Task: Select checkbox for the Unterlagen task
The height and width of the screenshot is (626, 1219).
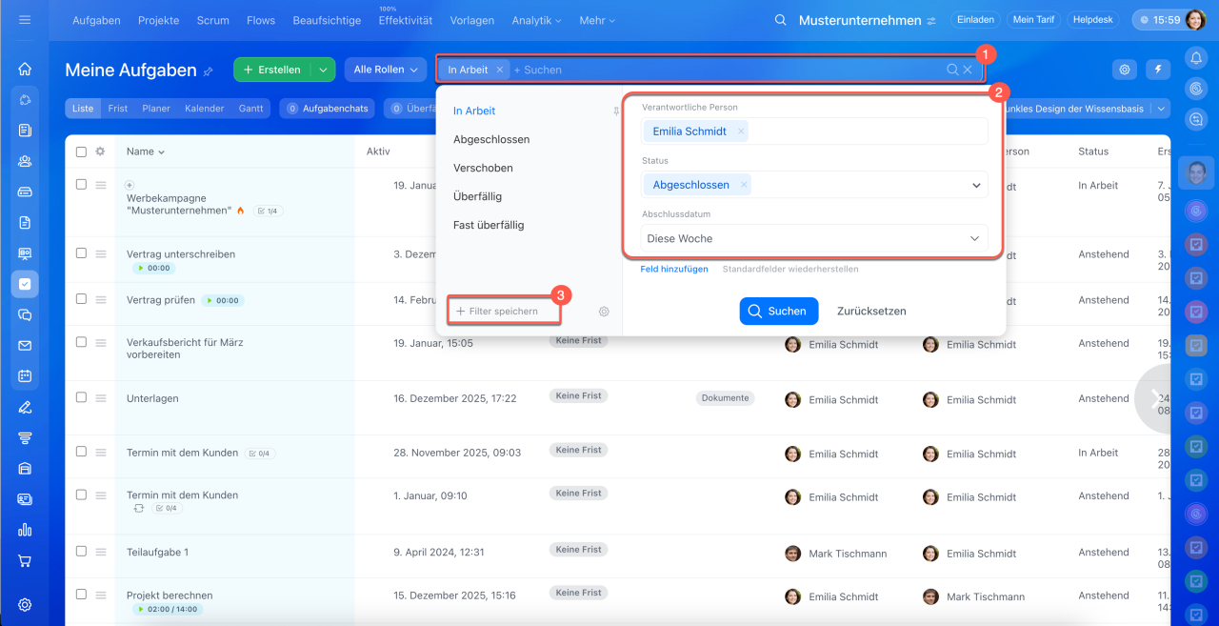Action: [81, 397]
